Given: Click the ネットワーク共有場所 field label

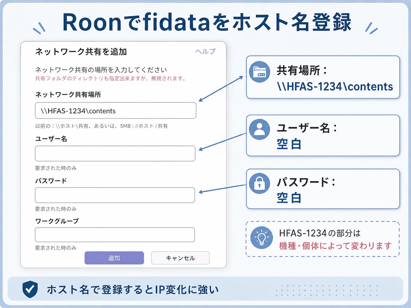Looking at the screenshot, I should pyautogui.click(x=68, y=94).
